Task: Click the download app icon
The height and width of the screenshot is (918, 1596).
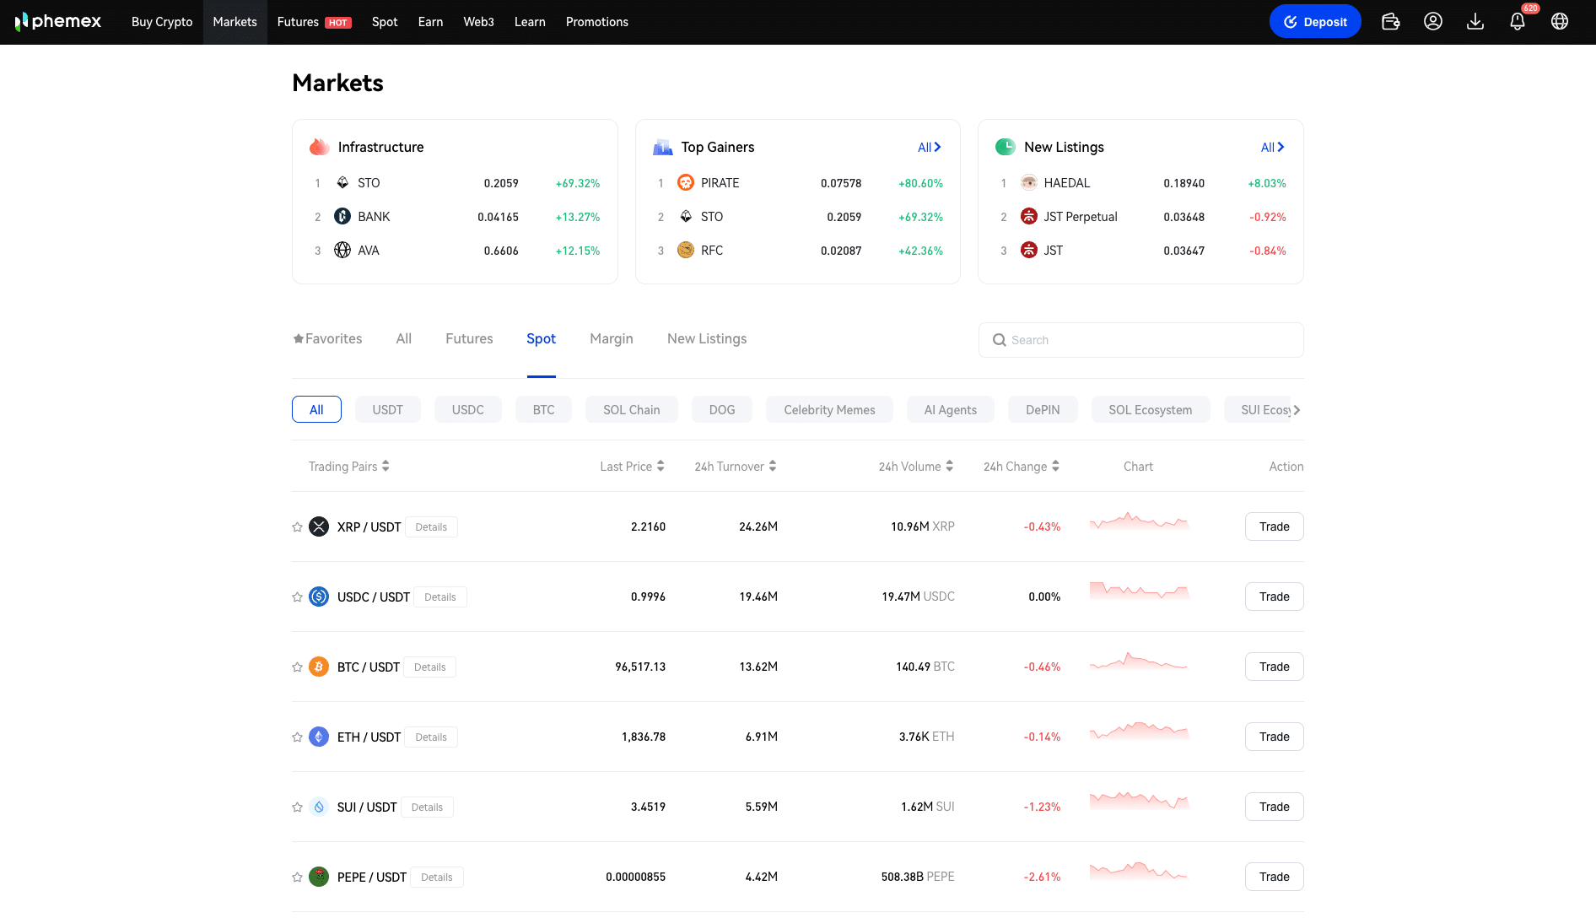Action: coord(1475,22)
